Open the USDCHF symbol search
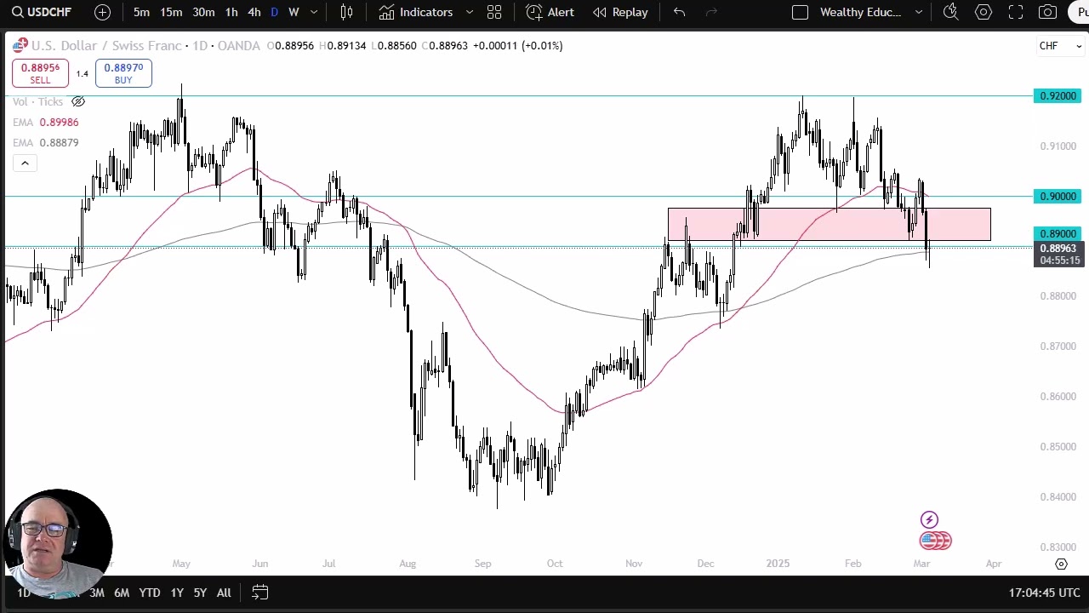This screenshot has height=613, width=1089. [x=43, y=12]
